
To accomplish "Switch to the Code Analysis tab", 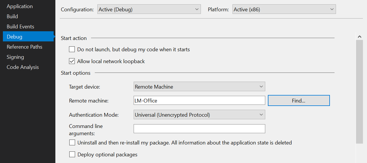I will click(23, 67).
